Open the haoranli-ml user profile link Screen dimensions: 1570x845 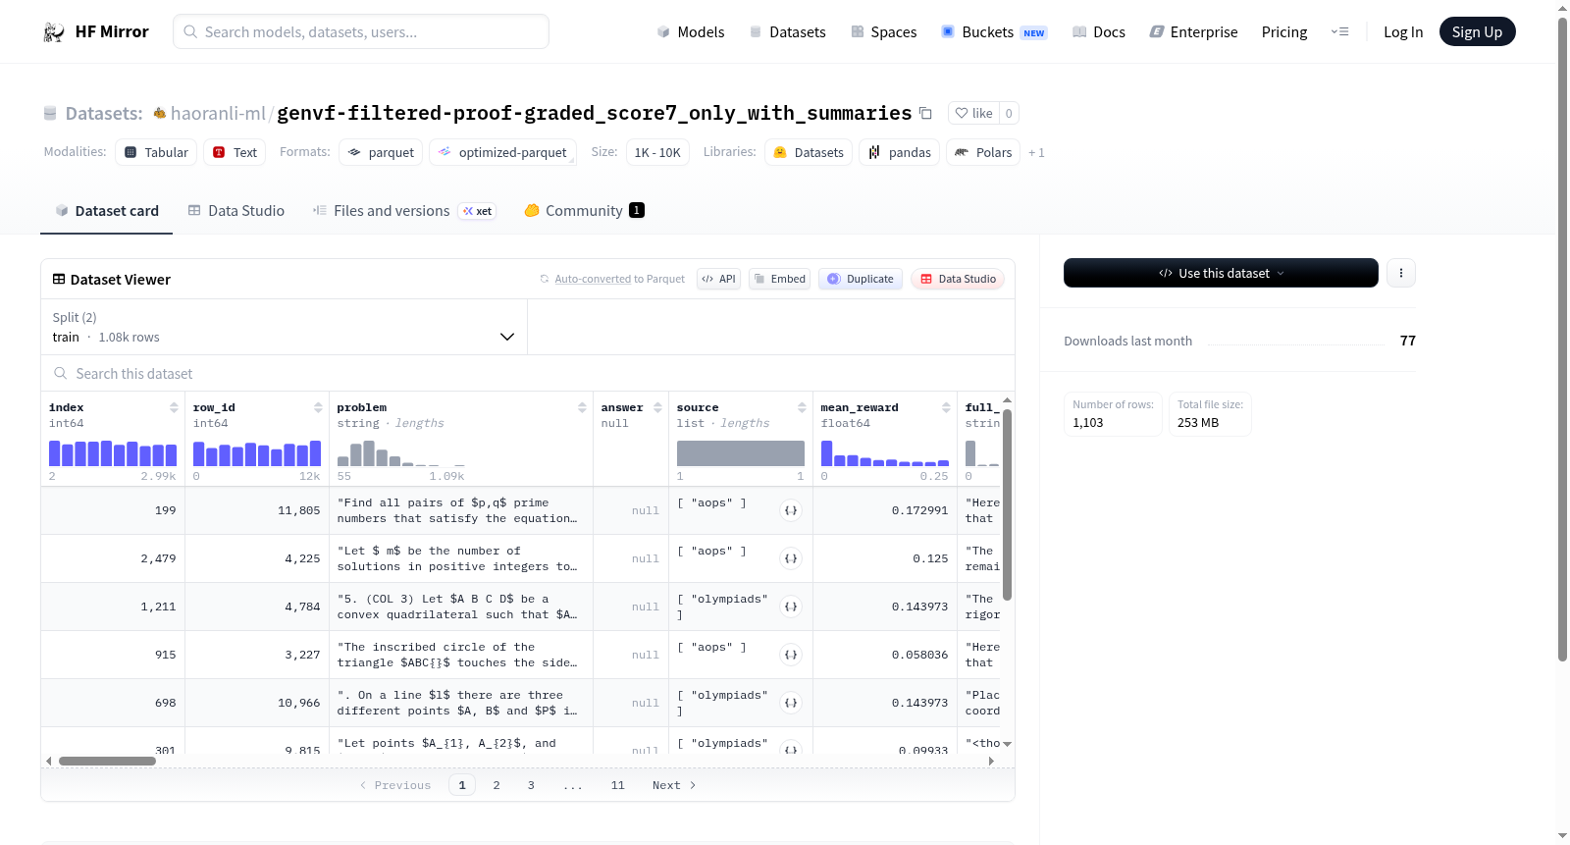218,113
